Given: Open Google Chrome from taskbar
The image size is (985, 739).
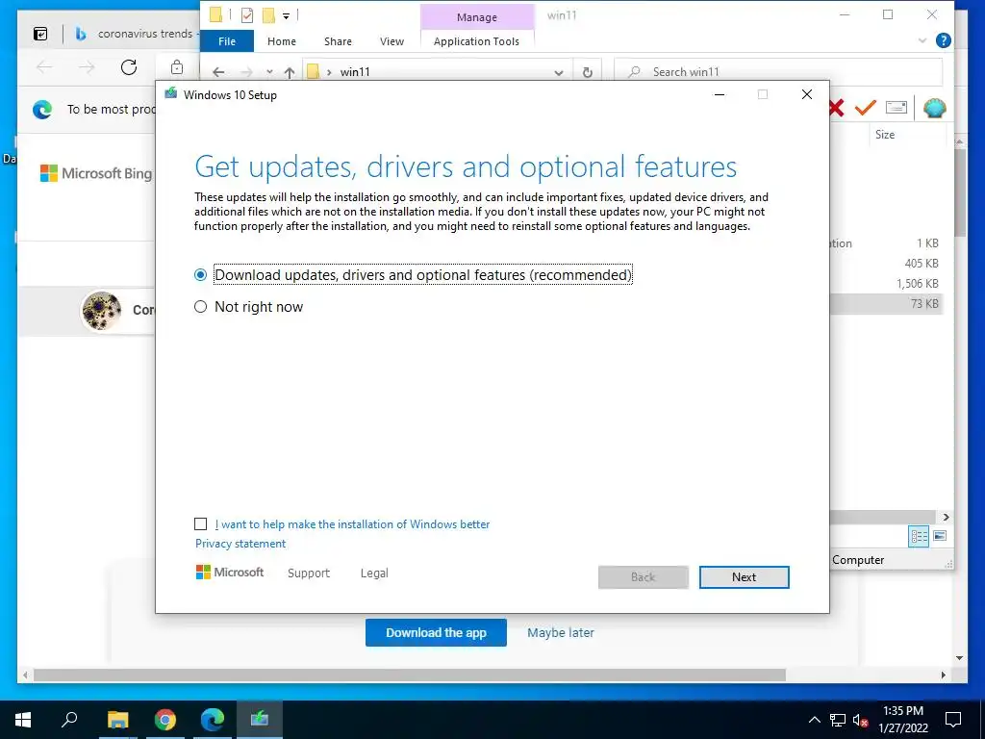Looking at the screenshot, I should tap(165, 720).
